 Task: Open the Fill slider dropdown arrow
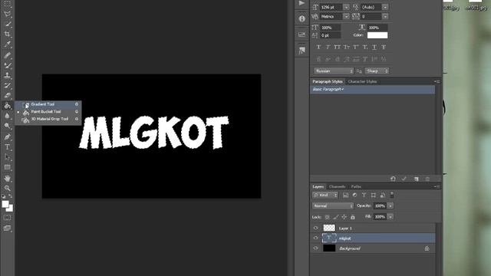(390, 216)
